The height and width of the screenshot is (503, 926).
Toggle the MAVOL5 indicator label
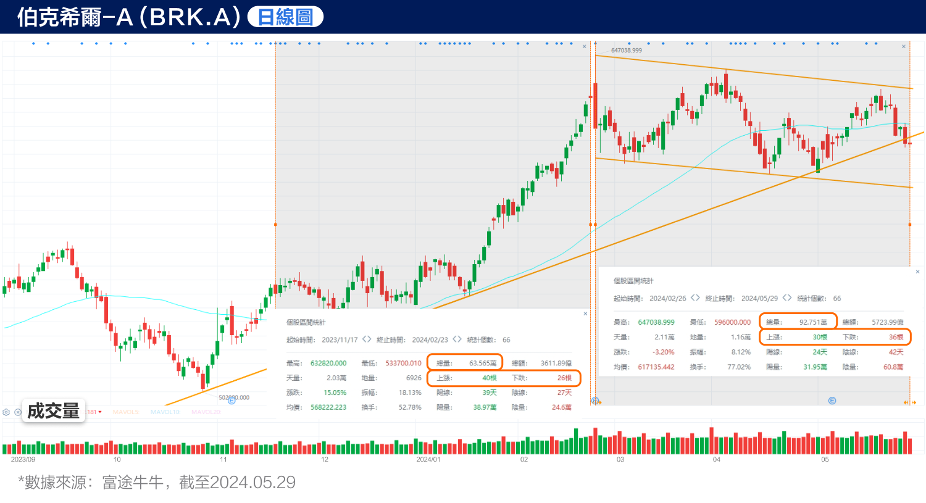pos(126,412)
